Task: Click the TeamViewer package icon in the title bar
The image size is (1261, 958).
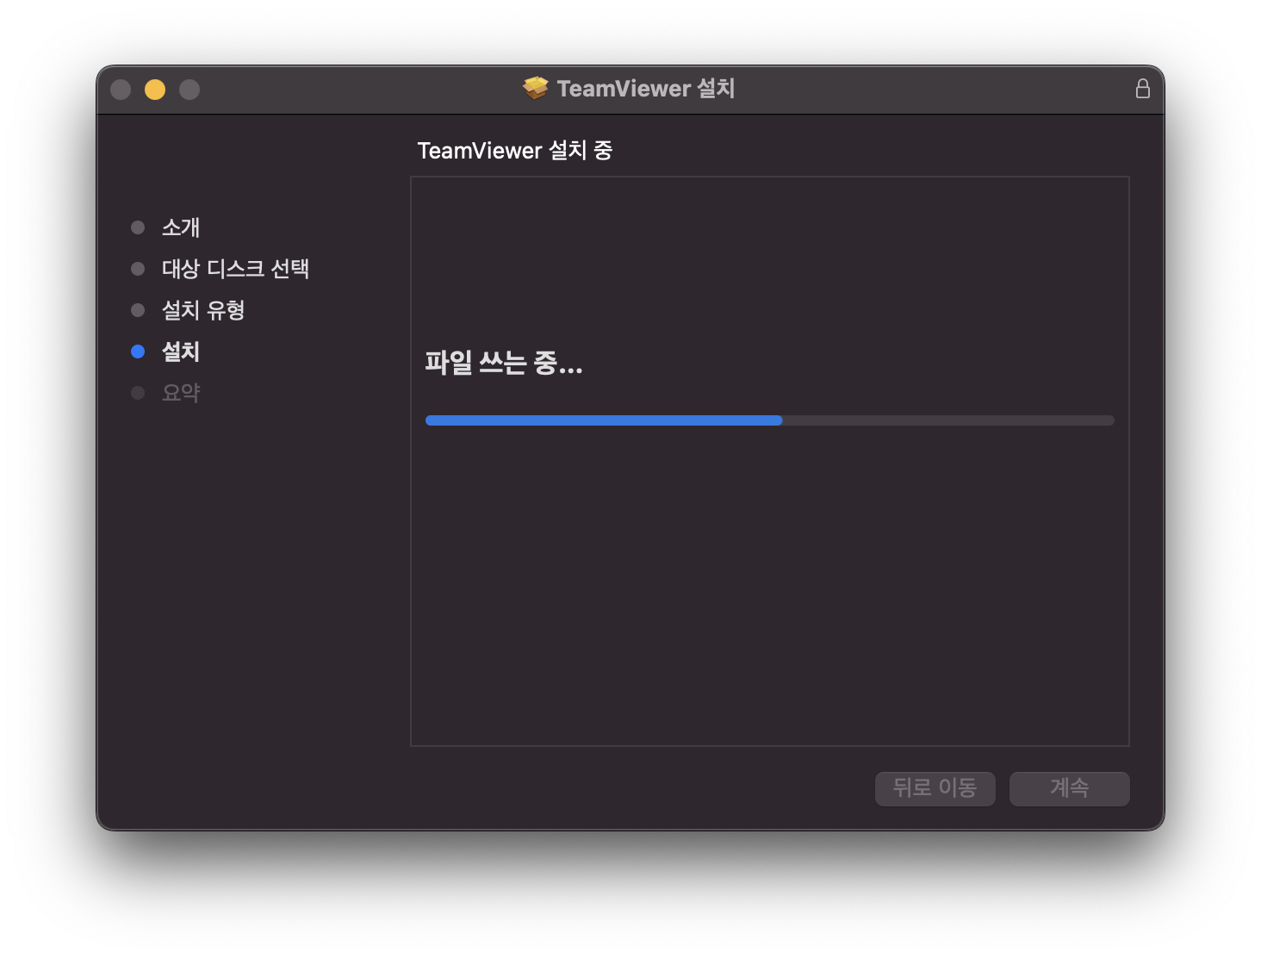Action: pos(537,88)
